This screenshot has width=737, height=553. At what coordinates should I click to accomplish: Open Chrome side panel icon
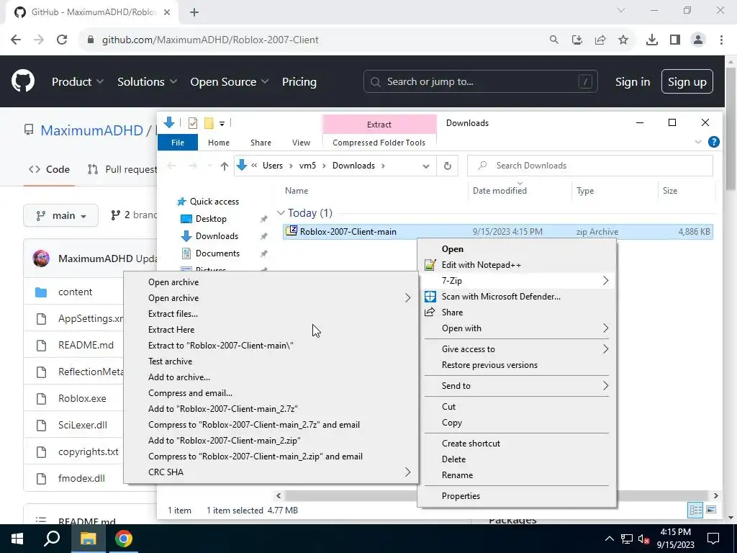[x=675, y=40]
